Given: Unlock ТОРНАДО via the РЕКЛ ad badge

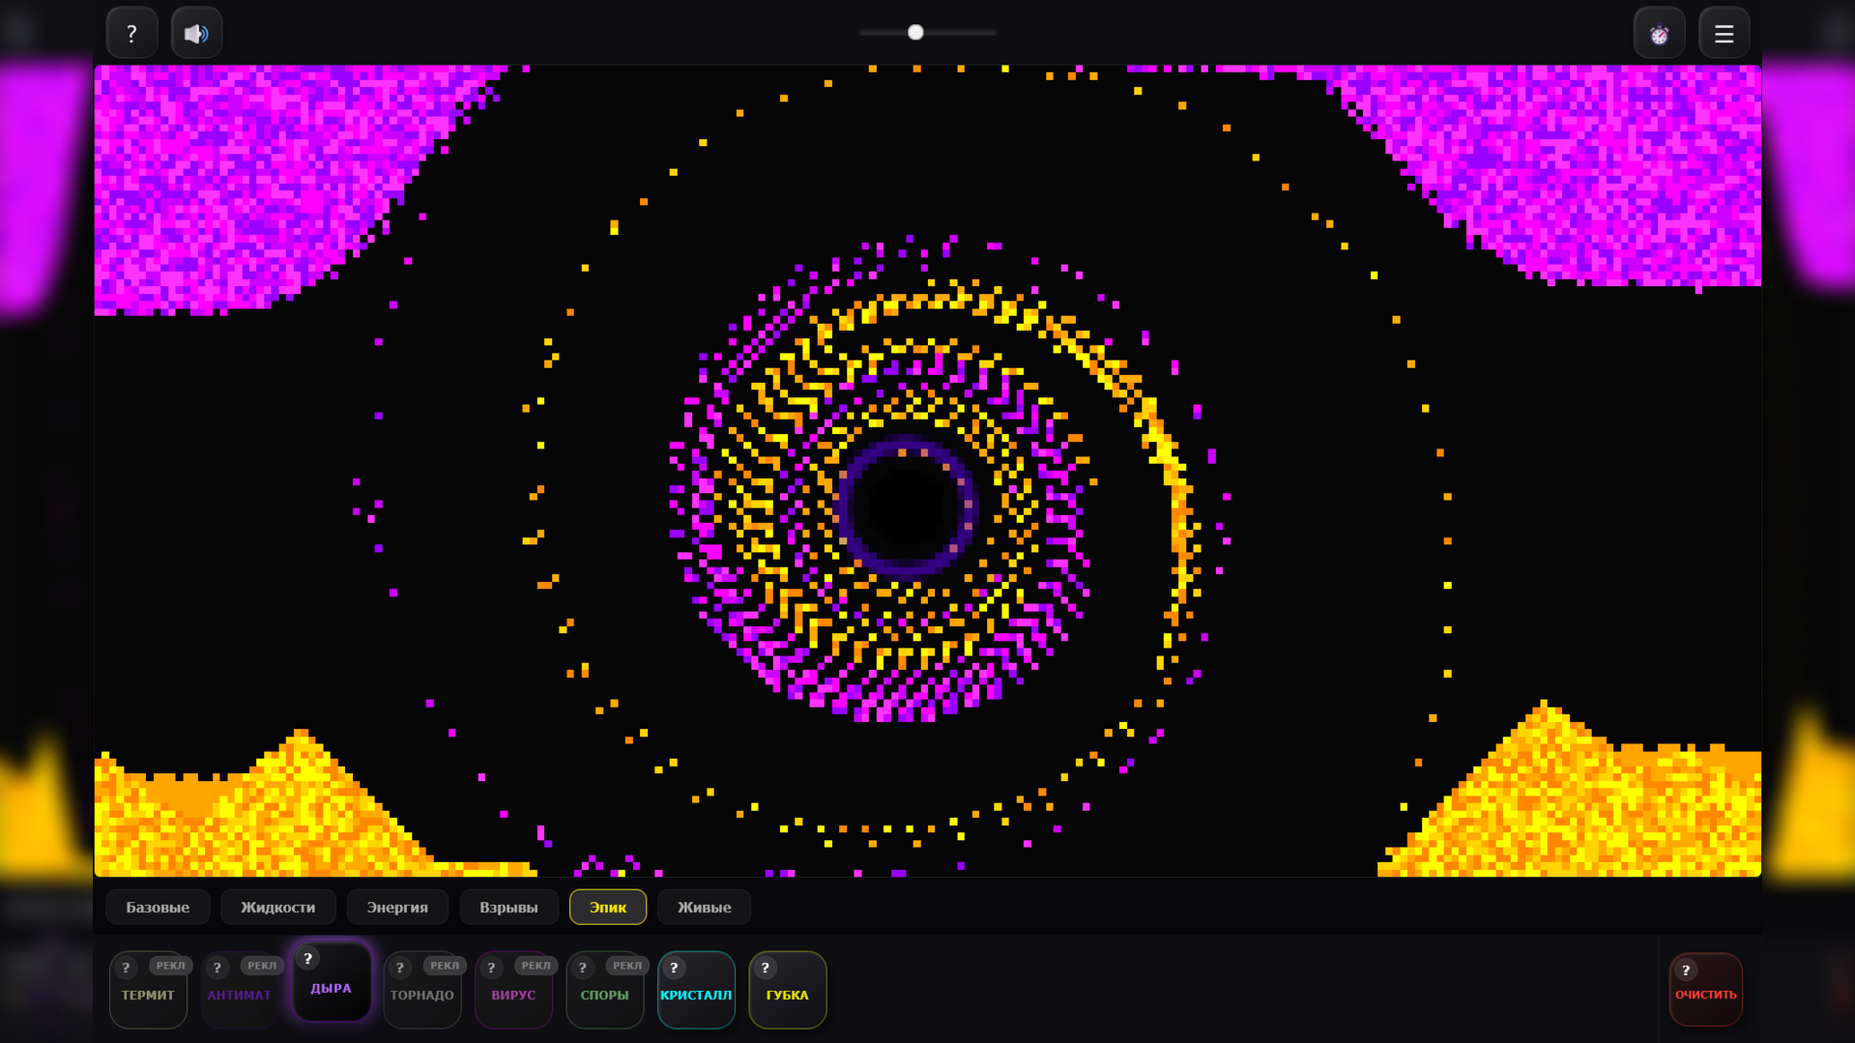Looking at the screenshot, I should (445, 965).
